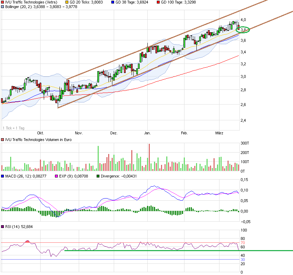
Task: Click the '3,6' price axis label
Action: pos(243,40)
